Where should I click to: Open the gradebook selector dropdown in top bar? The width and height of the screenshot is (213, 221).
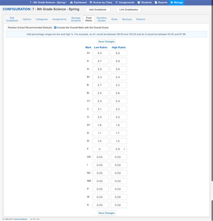48,2
